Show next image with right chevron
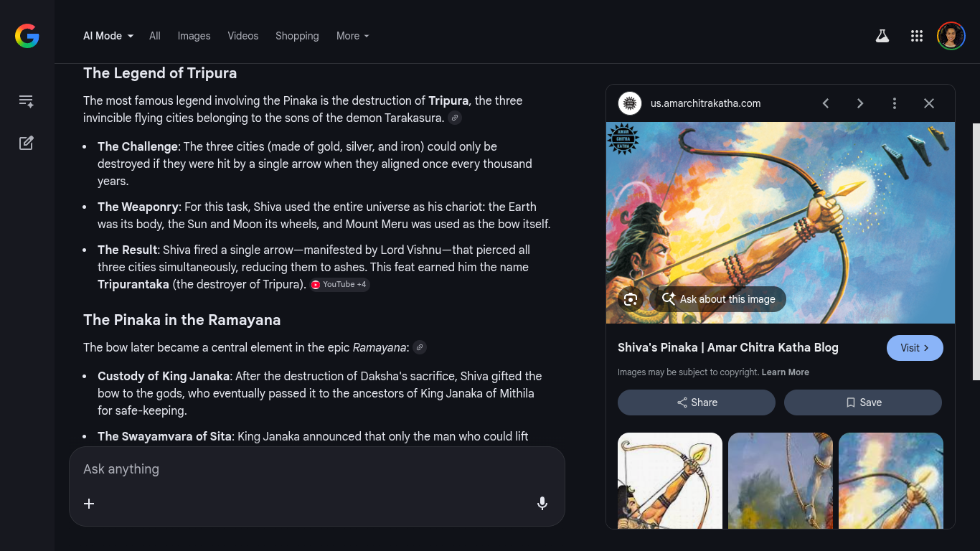This screenshot has height=551, width=980. coord(859,103)
